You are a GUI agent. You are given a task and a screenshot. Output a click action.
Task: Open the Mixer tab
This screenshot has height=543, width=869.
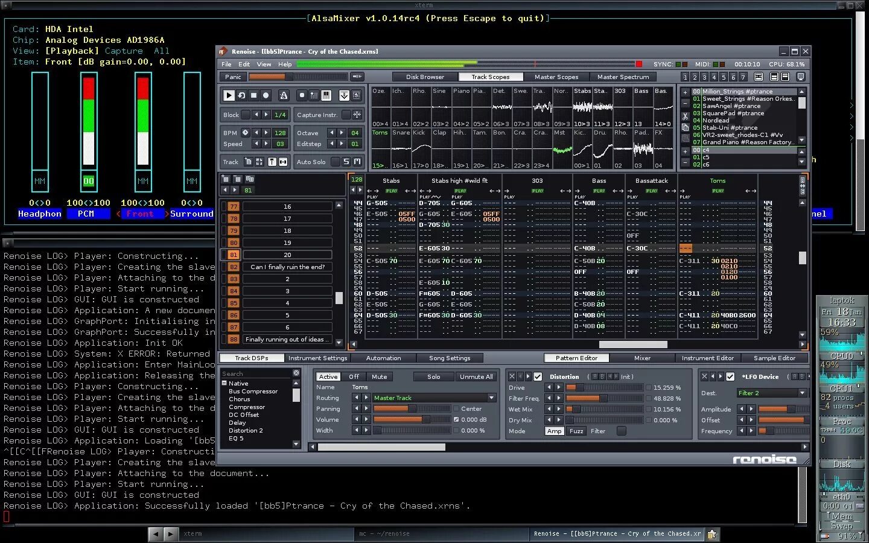[x=642, y=358]
